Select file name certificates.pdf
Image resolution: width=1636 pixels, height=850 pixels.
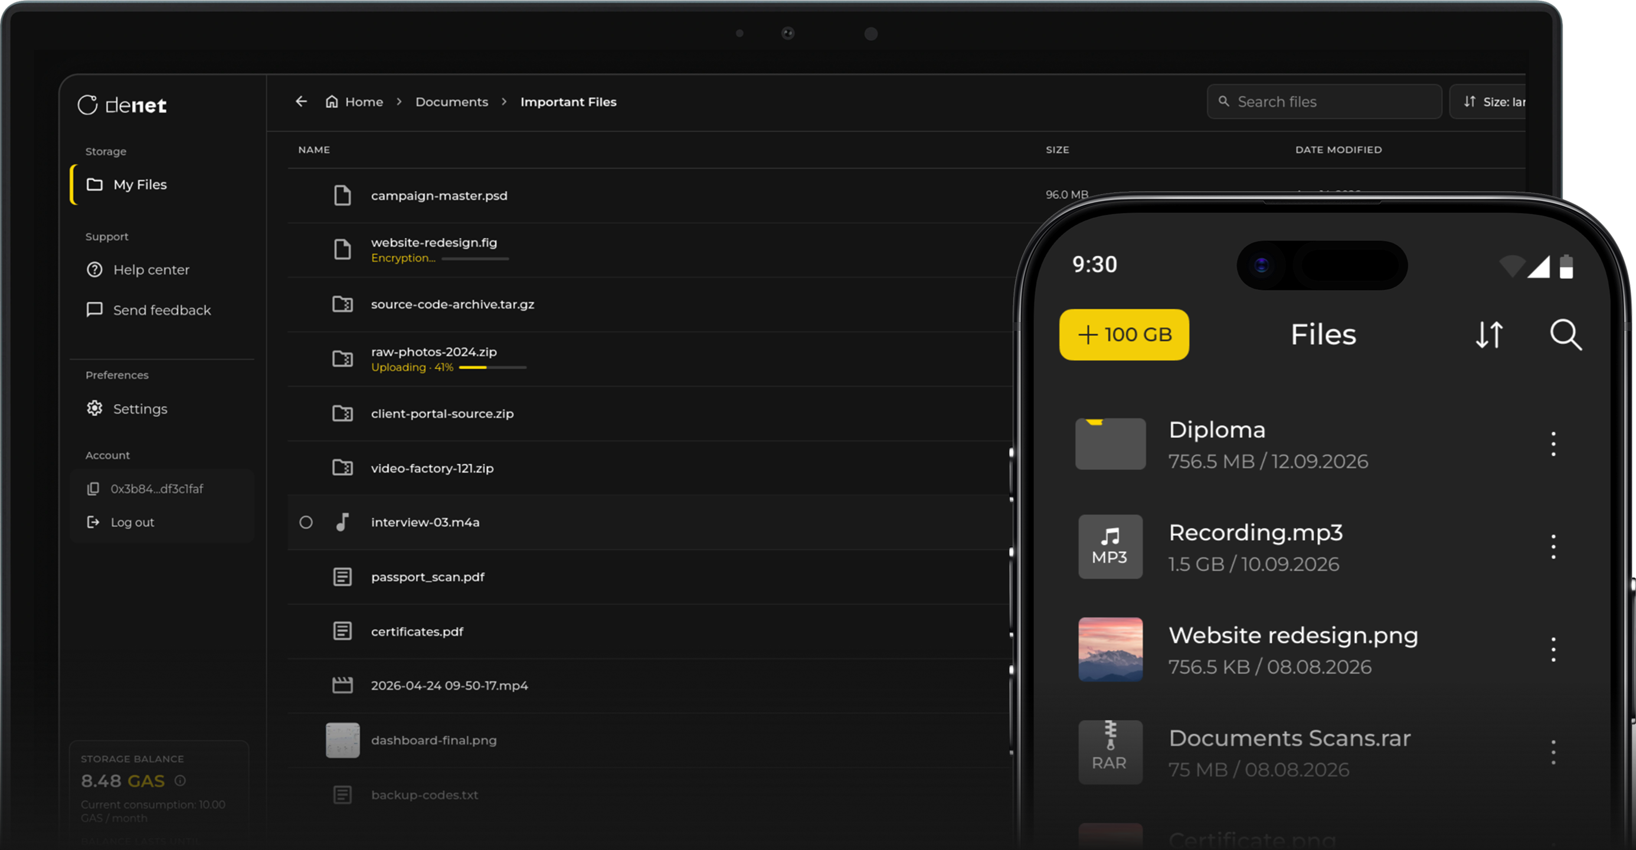(x=417, y=632)
